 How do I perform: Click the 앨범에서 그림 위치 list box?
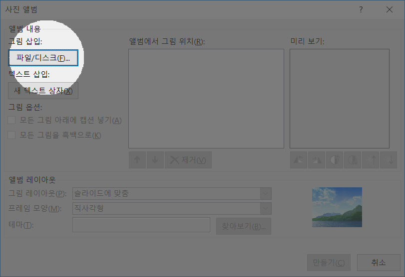206,99
